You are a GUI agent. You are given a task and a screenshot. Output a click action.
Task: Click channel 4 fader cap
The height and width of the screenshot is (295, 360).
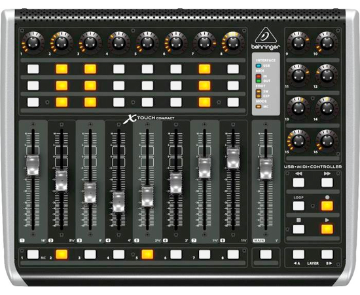(118, 202)
